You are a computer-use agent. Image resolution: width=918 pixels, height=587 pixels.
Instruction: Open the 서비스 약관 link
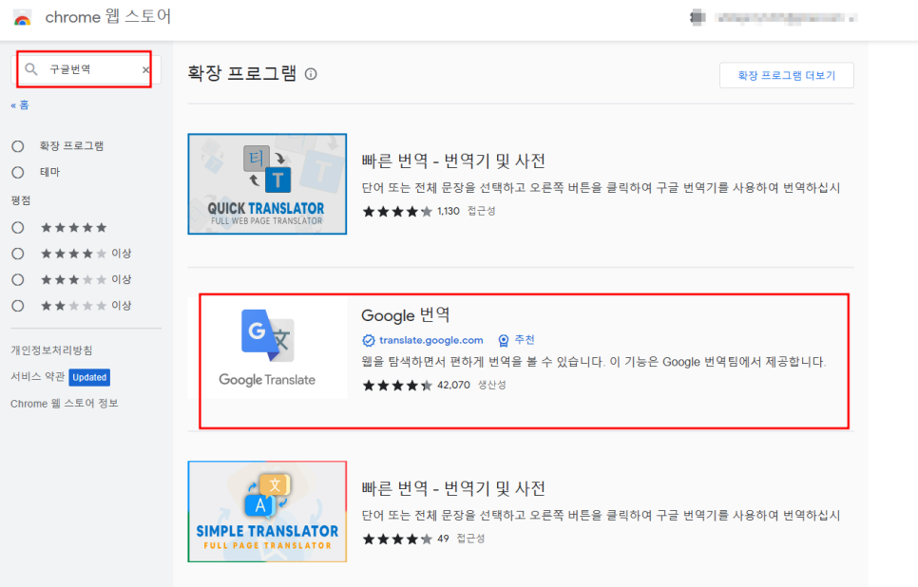(x=37, y=376)
